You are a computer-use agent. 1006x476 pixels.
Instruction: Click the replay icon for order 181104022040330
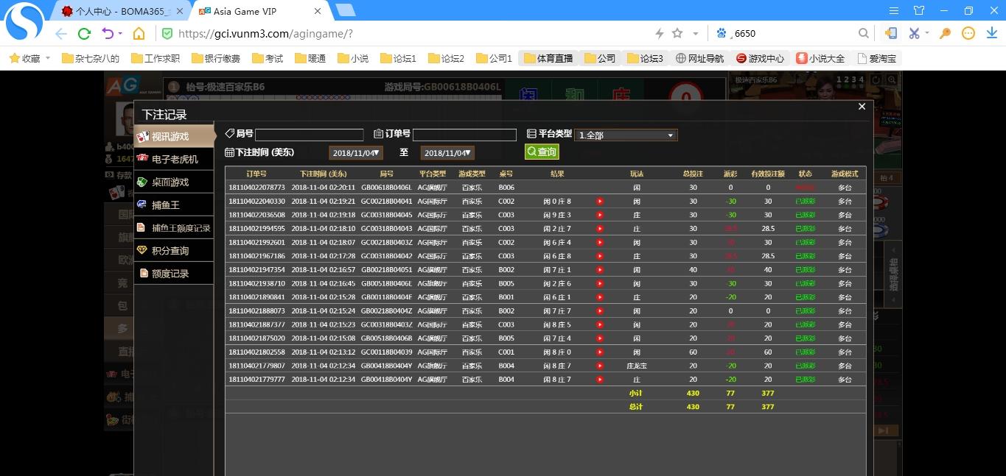coord(600,201)
